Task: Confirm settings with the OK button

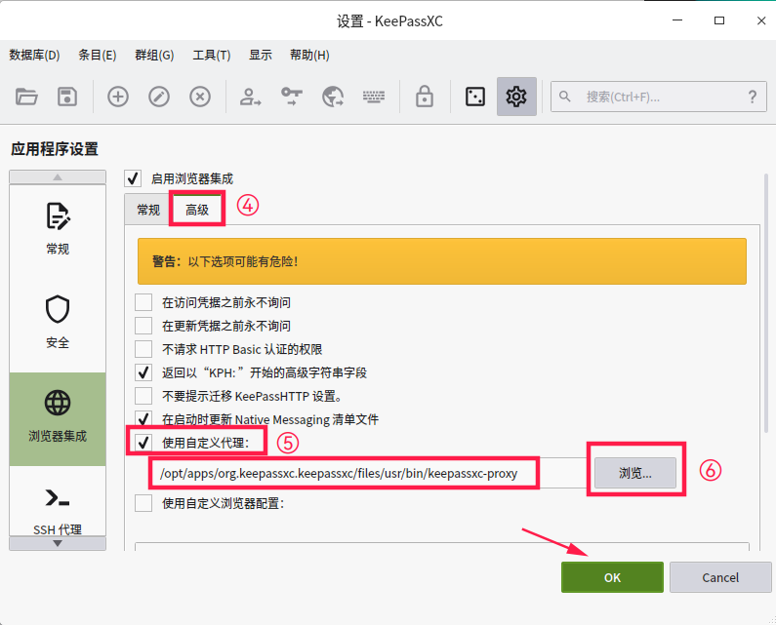Action: click(x=612, y=577)
